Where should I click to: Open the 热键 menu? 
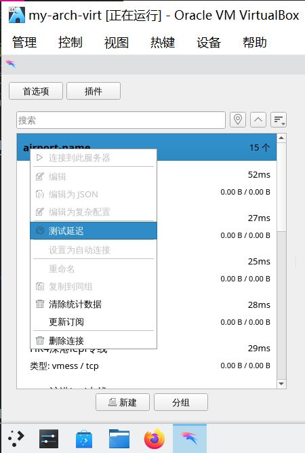tap(163, 43)
